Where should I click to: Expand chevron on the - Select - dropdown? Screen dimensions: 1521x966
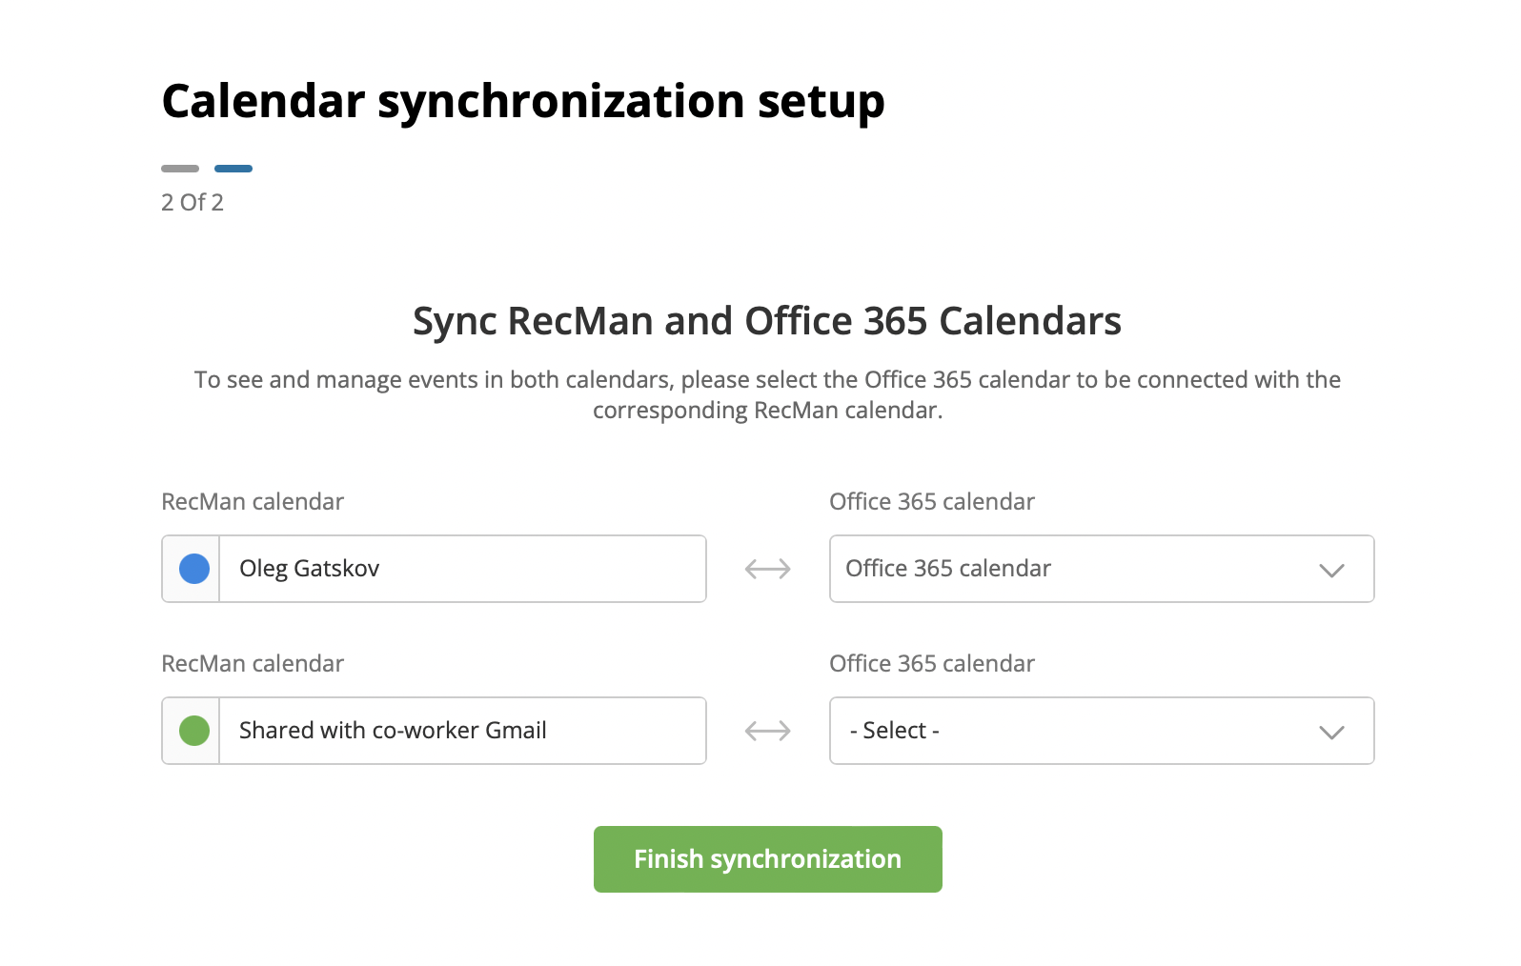[x=1331, y=732]
